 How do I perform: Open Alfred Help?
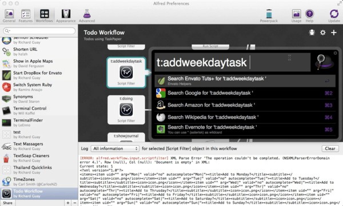pyautogui.click(x=309, y=16)
